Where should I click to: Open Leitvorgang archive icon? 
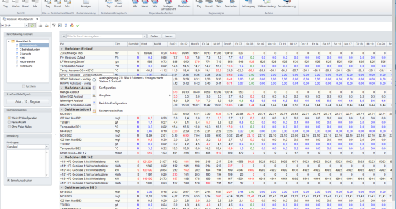click(248, 4)
